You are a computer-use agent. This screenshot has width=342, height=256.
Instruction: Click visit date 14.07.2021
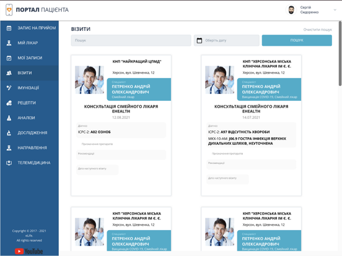(252, 117)
